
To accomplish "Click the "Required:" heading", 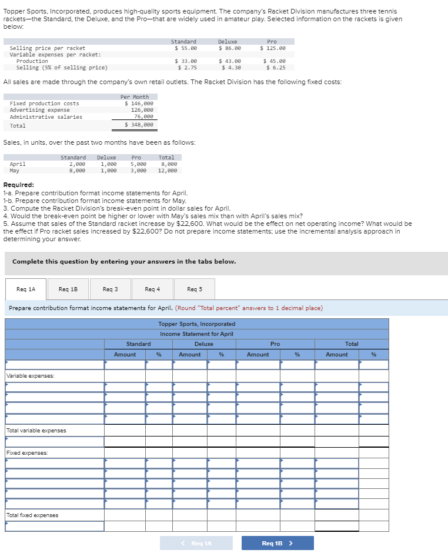I will coord(19,185).
